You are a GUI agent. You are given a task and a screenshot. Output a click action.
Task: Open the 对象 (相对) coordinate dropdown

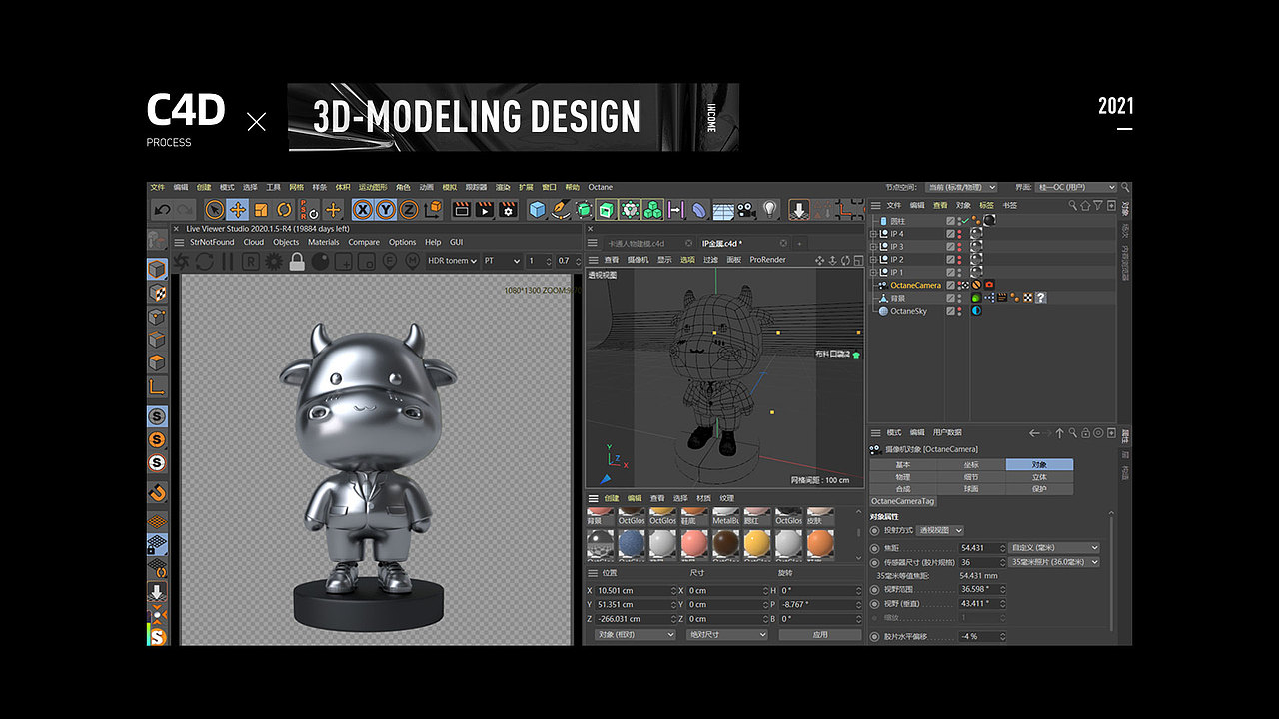click(636, 634)
